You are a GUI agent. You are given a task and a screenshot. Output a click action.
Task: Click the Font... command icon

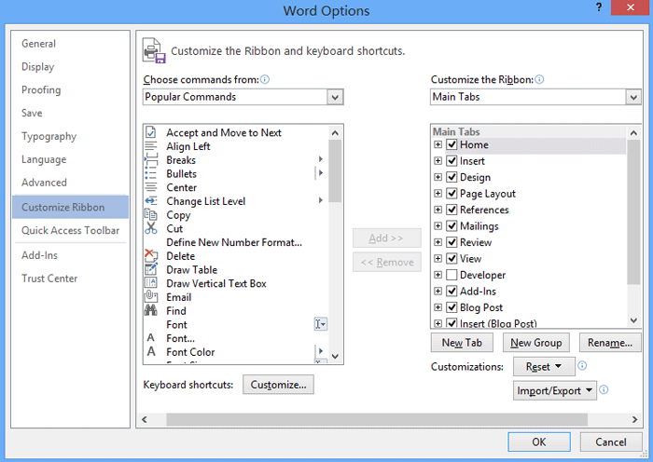tap(151, 338)
